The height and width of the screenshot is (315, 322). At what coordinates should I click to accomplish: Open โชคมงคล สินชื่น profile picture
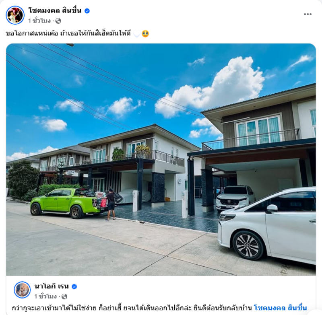pyautogui.click(x=15, y=15)
